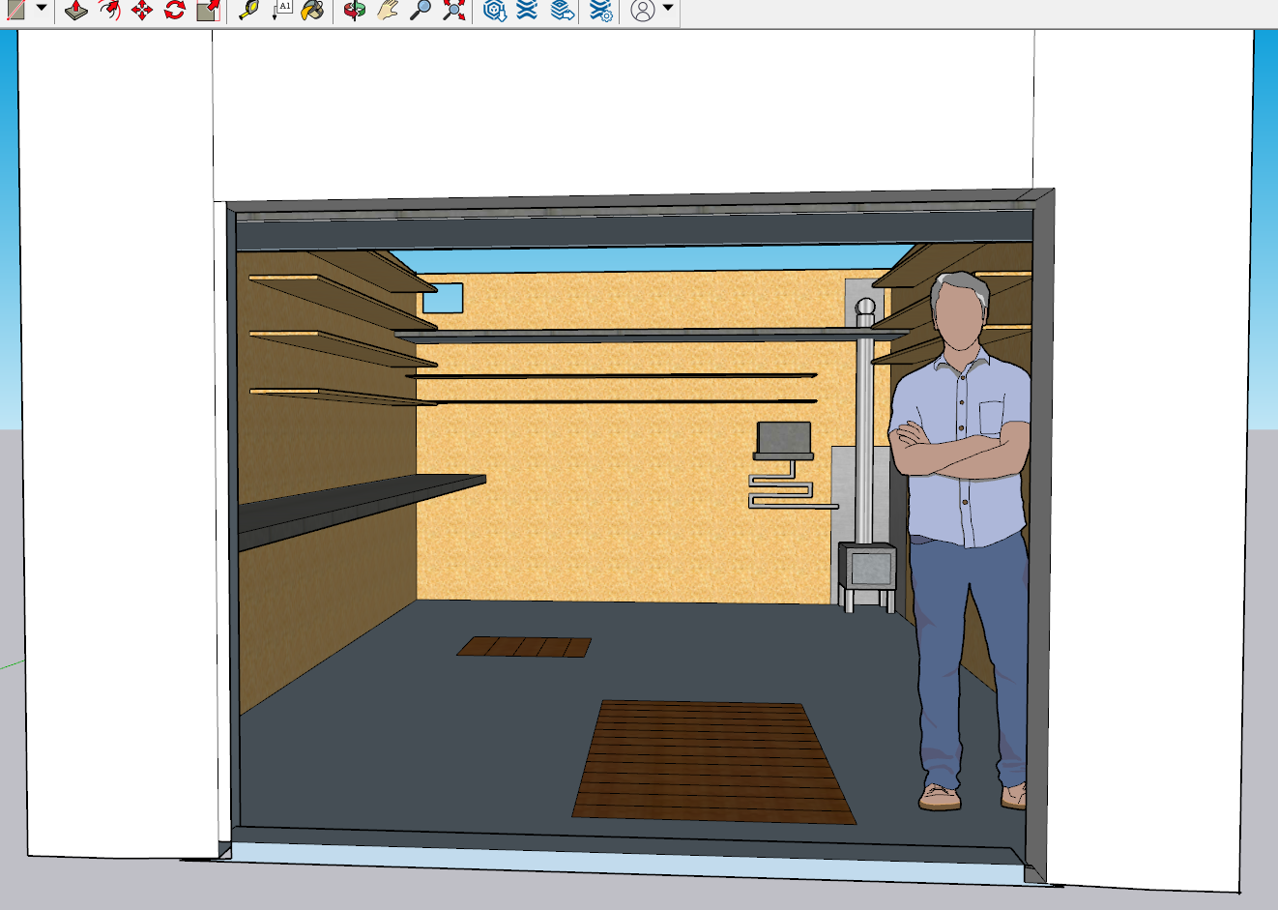The width and height of the screenshot is (1278, 910).
Task: Pick the Paint Bucket tool
Action: click(312, 11)
